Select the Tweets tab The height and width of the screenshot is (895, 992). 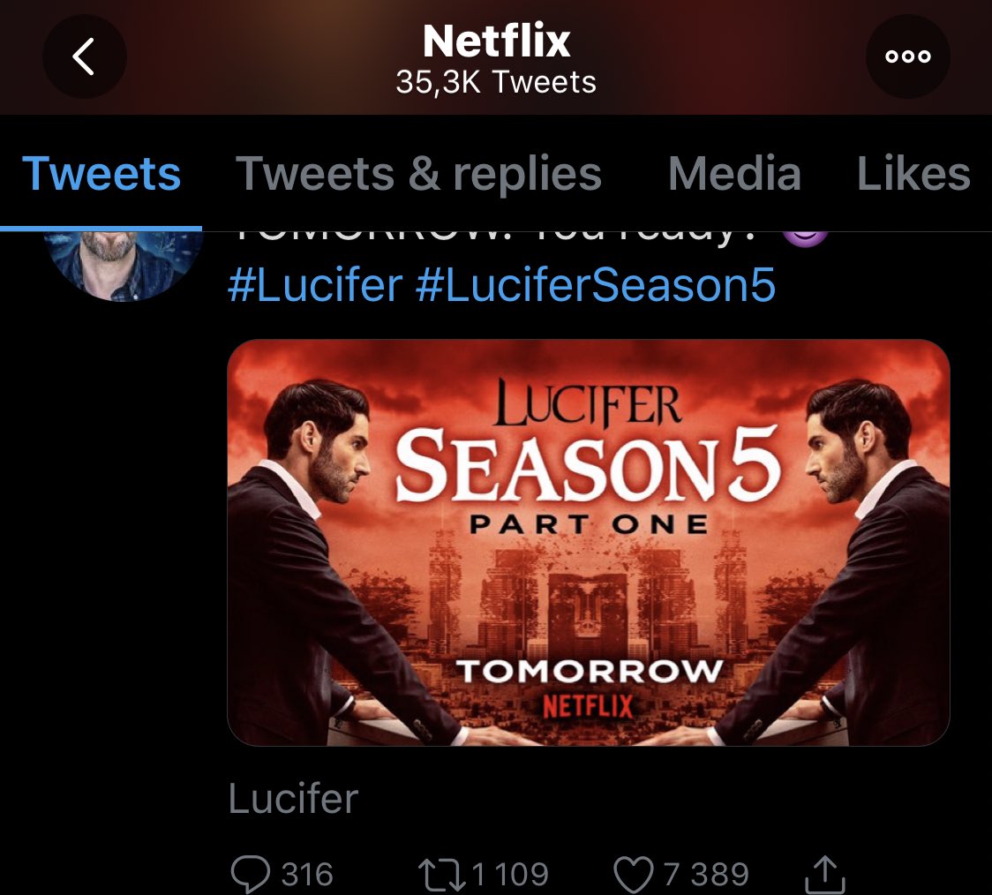(101, 174)
